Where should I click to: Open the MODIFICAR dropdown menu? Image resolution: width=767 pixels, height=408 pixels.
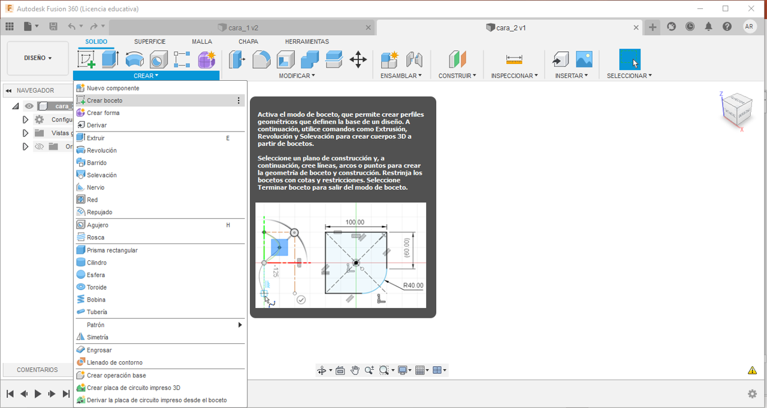point(297,76)
